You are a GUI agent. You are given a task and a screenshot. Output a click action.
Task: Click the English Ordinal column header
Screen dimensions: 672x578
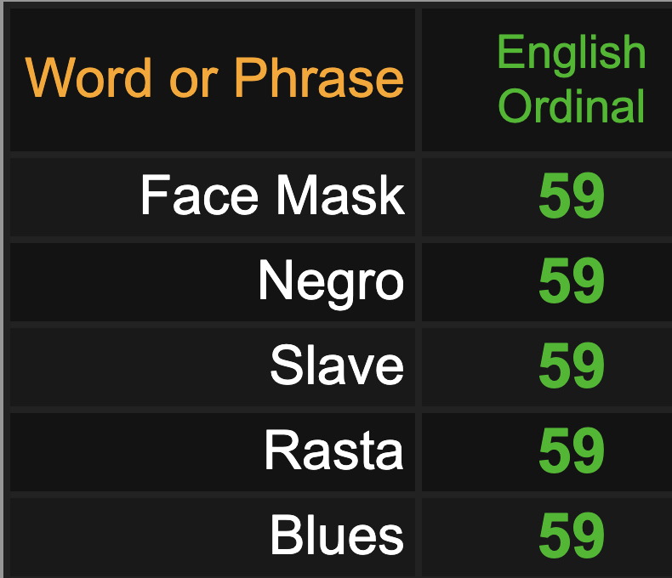[547, 80]
